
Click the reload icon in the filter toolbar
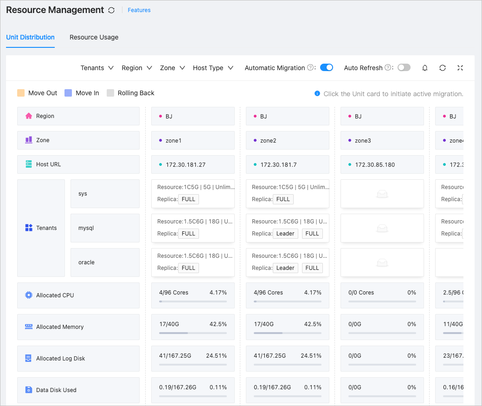tap(442, 68)
